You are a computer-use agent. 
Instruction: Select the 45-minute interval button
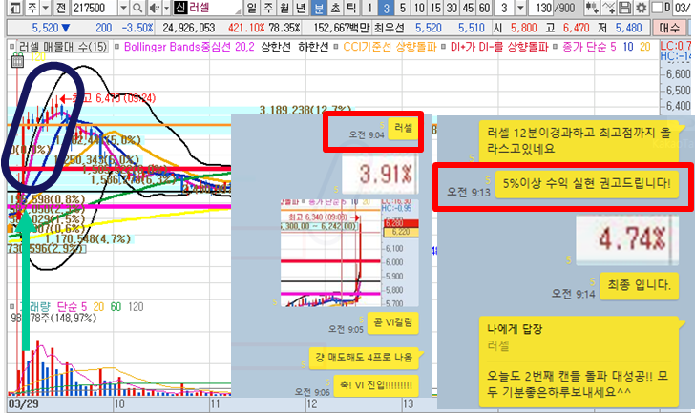468,8
